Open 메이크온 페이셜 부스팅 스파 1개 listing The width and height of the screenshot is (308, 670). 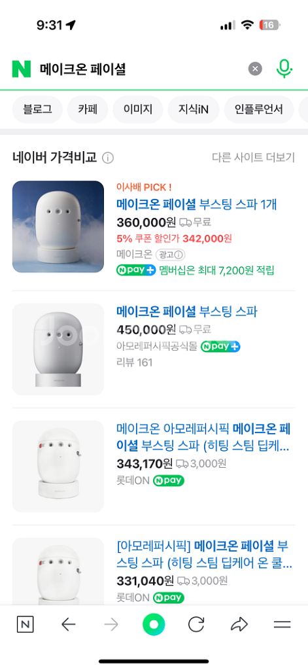(x=197, y=205)
